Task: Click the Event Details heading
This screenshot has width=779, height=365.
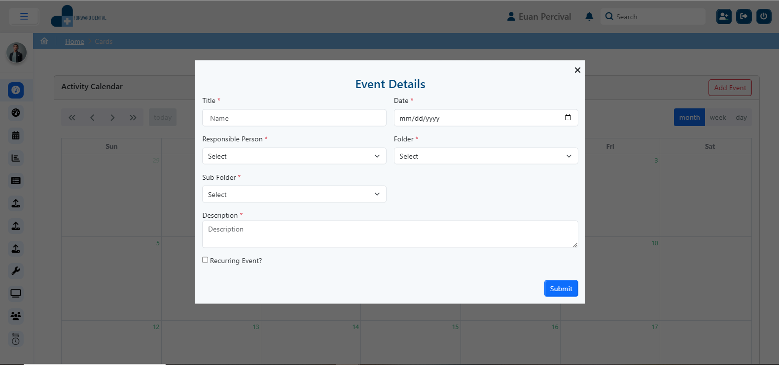Action: pyautogui.click(x=390, y=84)
